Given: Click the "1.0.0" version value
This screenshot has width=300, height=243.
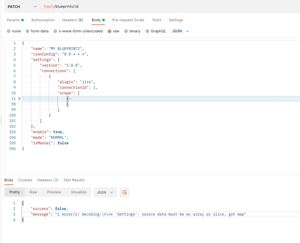Looking at the screenshot, I should [x=72, y=65].
